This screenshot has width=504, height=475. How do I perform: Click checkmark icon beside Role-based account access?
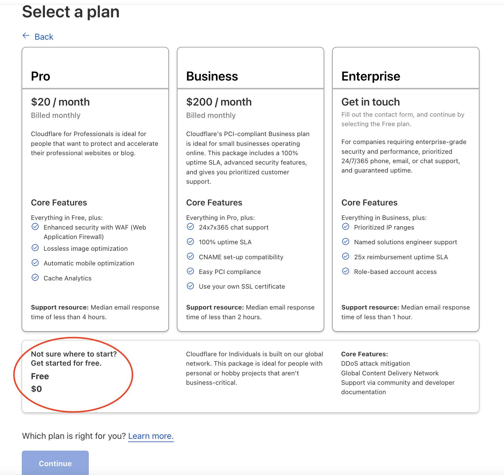point(346,271)
